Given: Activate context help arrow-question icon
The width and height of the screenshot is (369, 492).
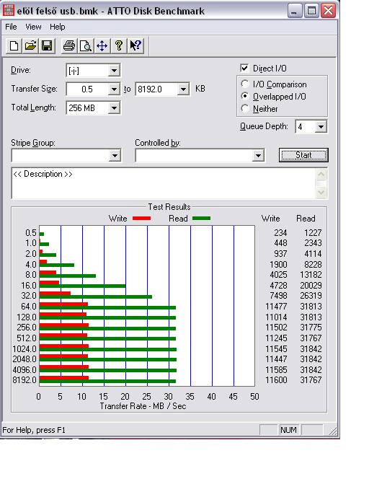Looking at the screenshot, I should point(135,46).
